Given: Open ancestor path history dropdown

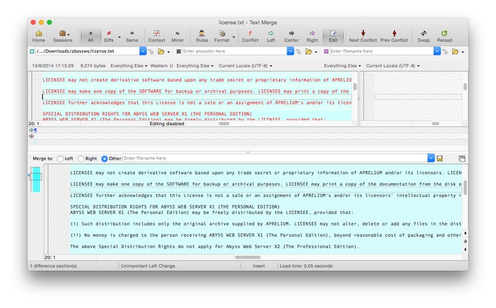Looking at the screenshot, I should 290,51.
